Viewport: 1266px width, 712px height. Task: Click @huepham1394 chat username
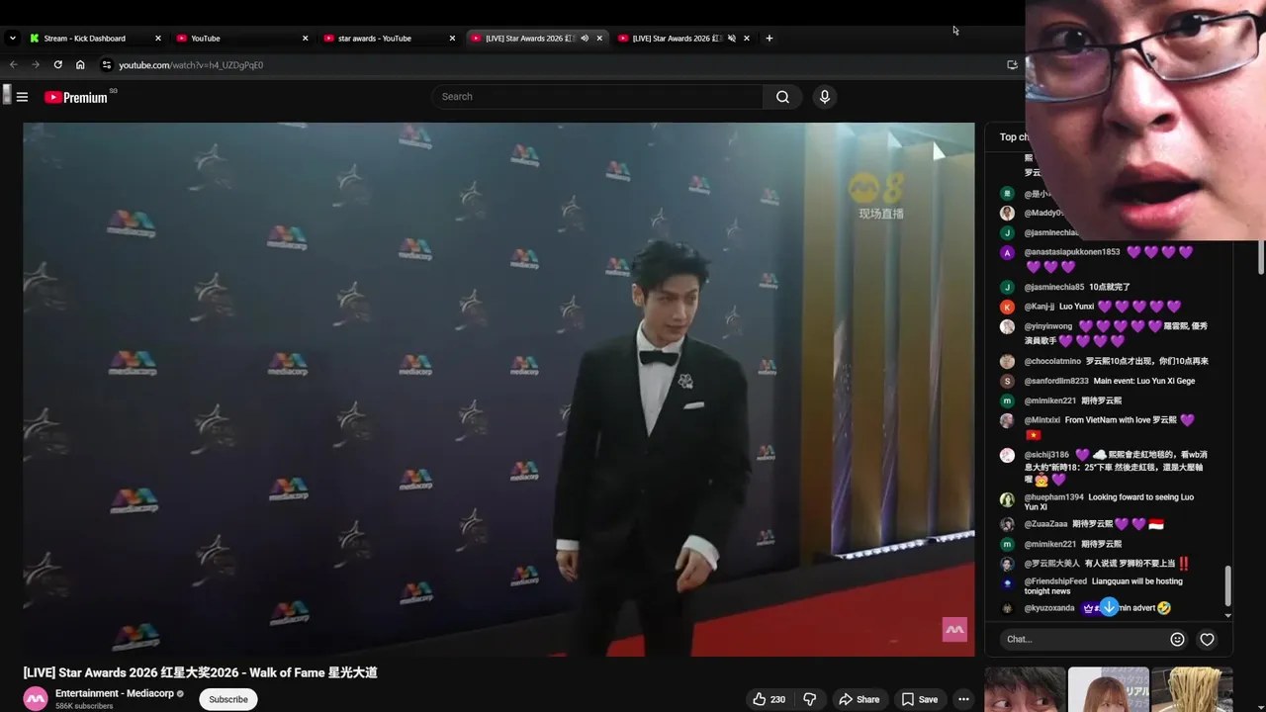1054,497
